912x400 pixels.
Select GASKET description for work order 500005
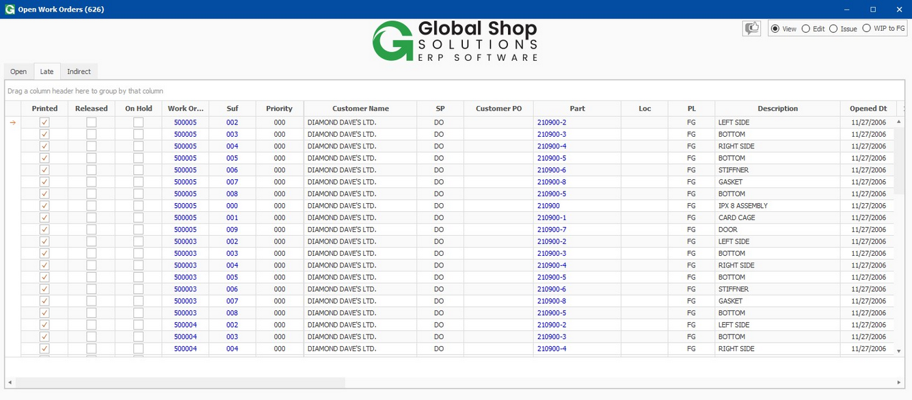click(x=777, y=182)
